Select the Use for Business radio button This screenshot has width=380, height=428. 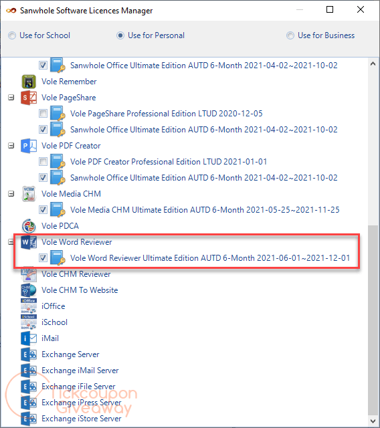click(x=290, y=35)
